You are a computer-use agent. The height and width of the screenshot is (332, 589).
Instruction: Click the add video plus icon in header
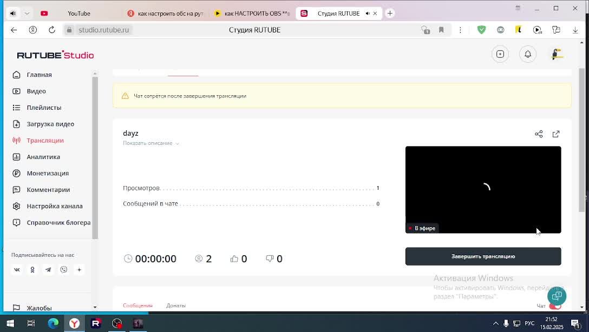point(500,55)
